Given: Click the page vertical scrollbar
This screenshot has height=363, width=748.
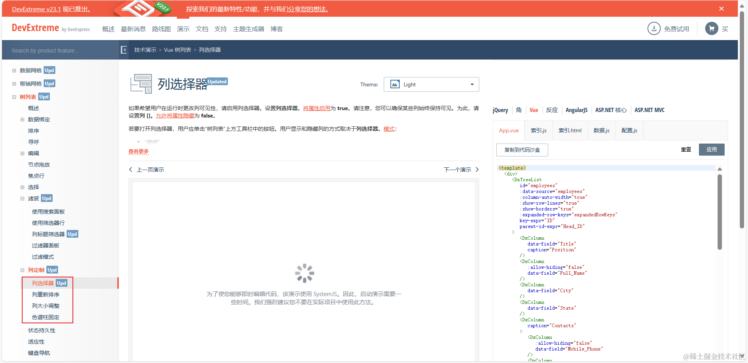Looking at the screenshot, I should tap(742, 121).
